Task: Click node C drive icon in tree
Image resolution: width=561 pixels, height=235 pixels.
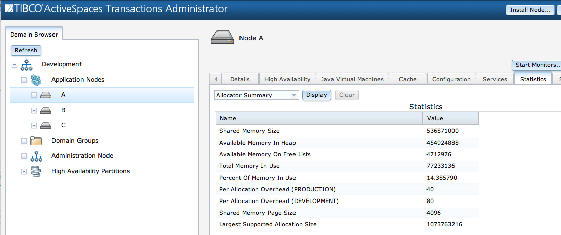Action: point(46,126)
